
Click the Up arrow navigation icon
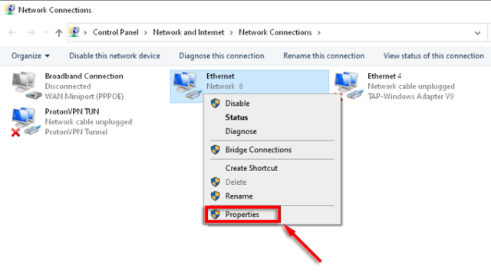click(x=58, y=32)
